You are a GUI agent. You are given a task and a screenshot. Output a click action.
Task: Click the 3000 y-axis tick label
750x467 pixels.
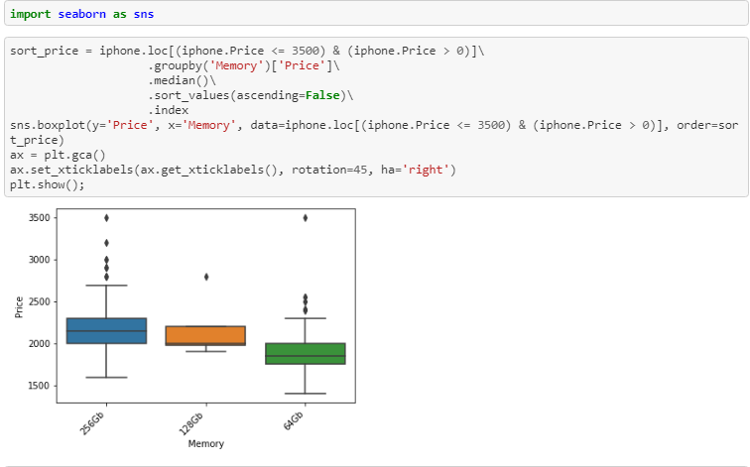40,260
